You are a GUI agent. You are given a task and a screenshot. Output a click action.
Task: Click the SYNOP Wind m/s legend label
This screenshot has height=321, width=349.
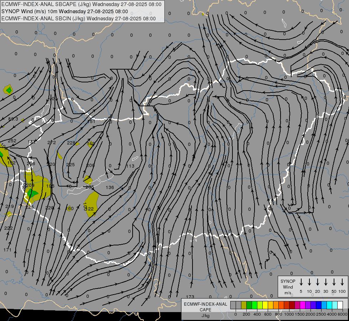(x=288, y=287)
